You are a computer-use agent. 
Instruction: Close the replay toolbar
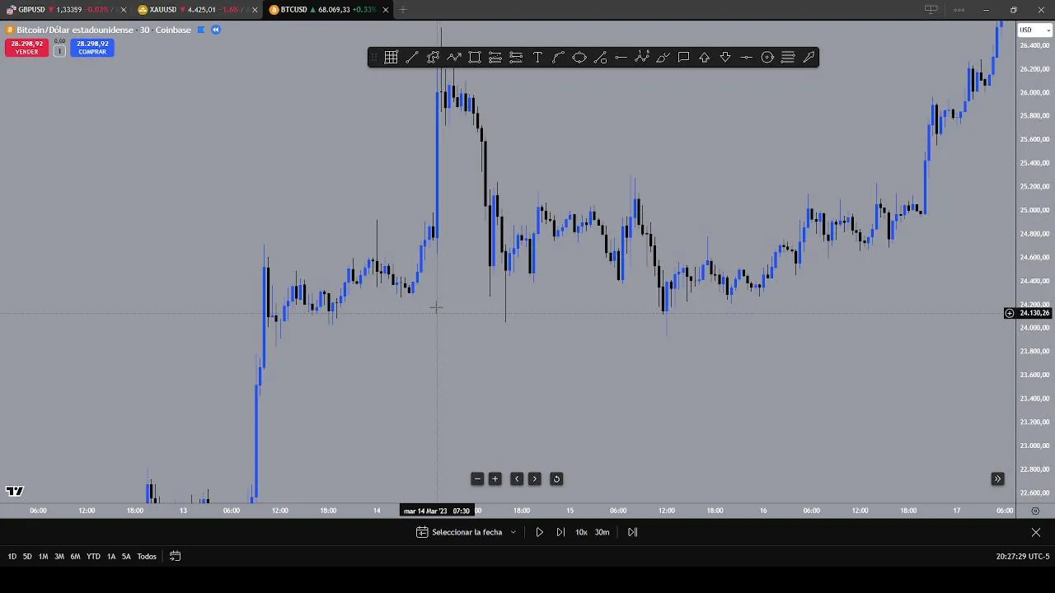click(1036, 532)
